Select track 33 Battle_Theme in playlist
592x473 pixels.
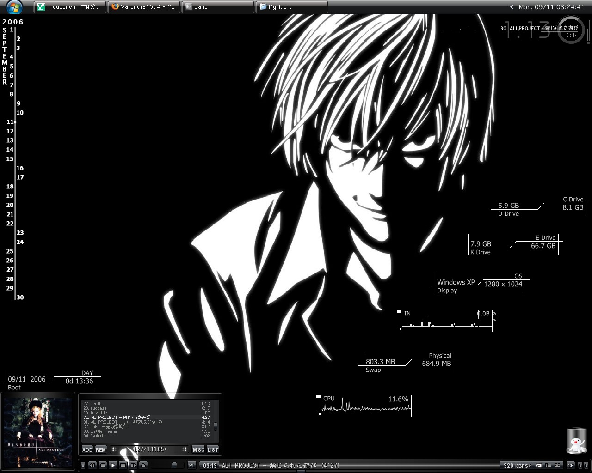pos(147,431)
